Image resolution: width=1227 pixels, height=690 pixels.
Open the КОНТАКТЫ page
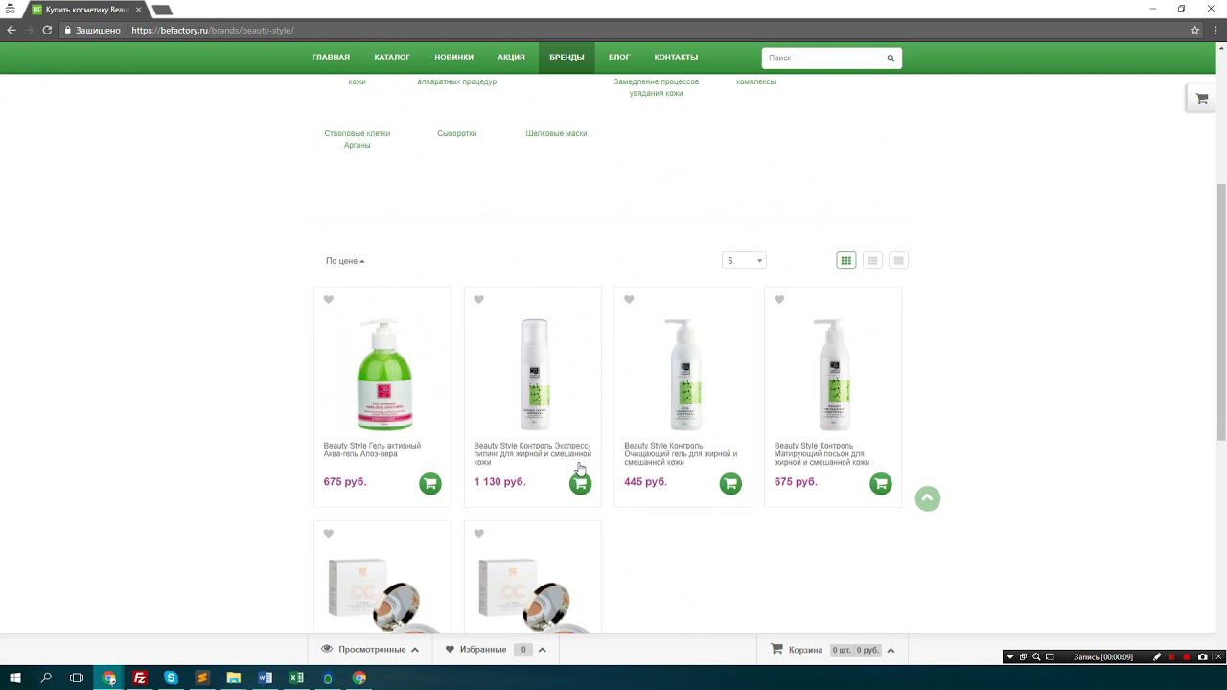tap(676, 57)
